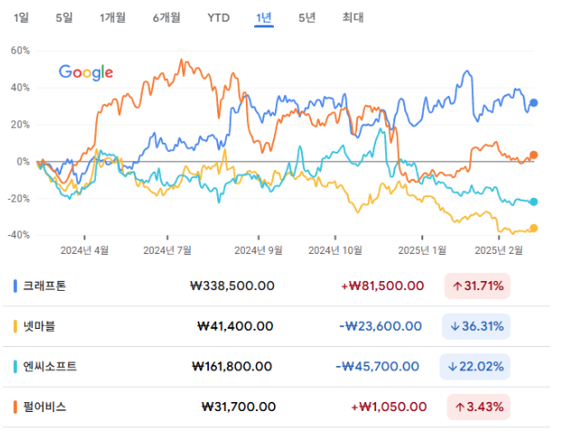The image size is (566, 440).
Task: Select the 1일 time range tab
Action: tap(22, 17)
